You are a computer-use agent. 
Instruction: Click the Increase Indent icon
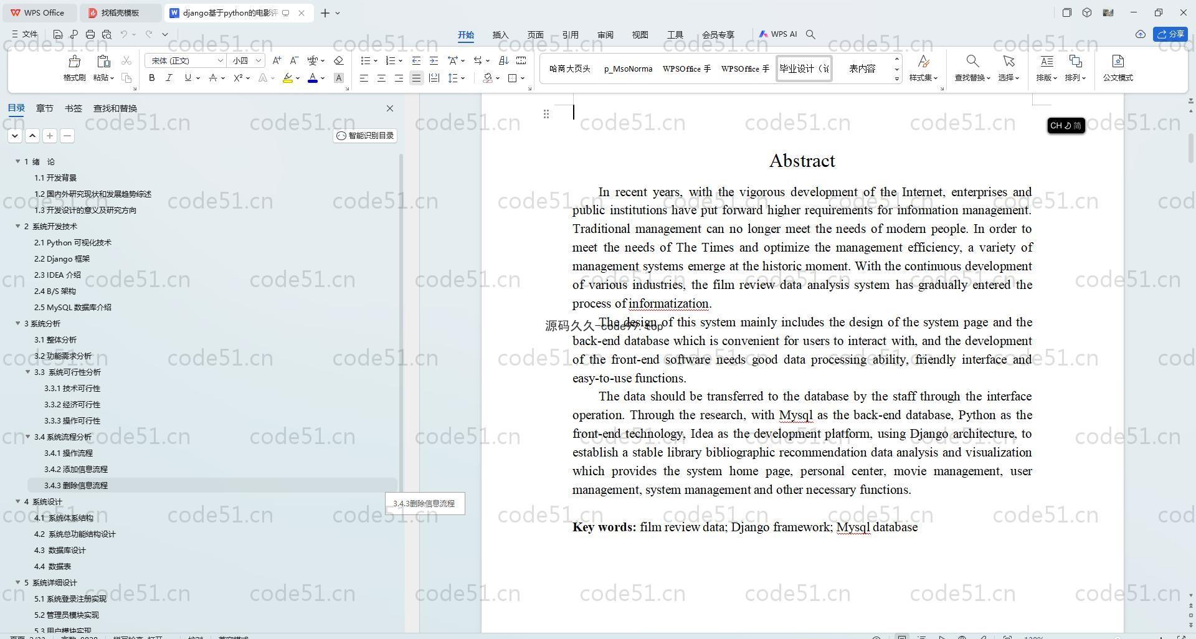[434, 60]
